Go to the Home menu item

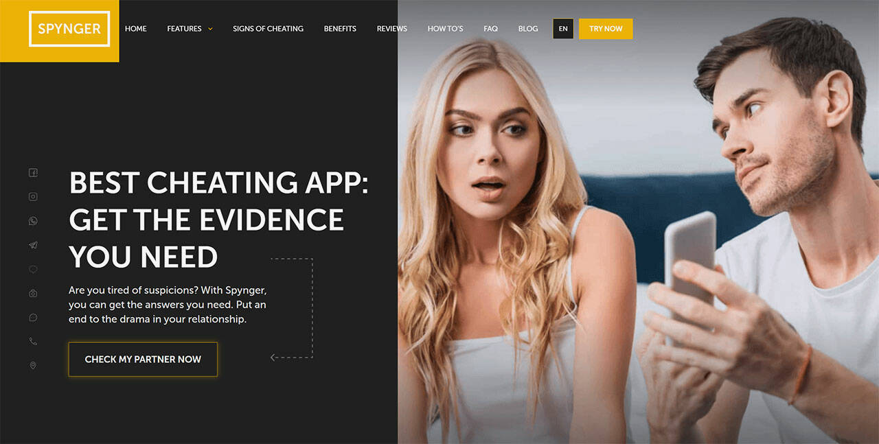[x=136, y=29]
